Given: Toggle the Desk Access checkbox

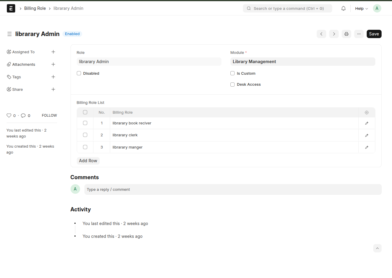Looking at the screenshot, I should coord(232,85).
